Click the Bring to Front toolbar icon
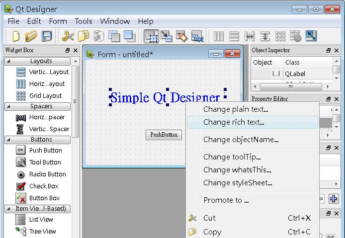The image size is (345, 238). (x=130, y=36)
